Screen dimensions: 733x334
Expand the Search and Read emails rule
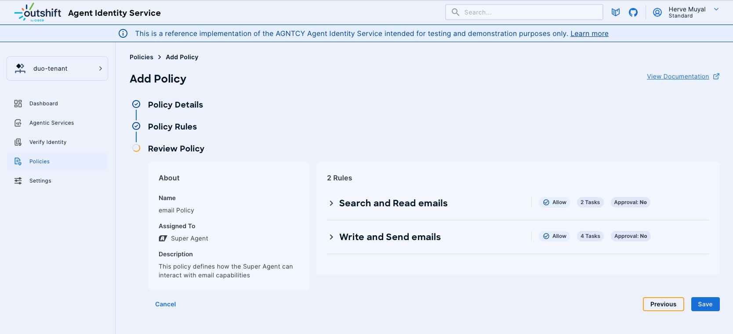tap(331, 203)
